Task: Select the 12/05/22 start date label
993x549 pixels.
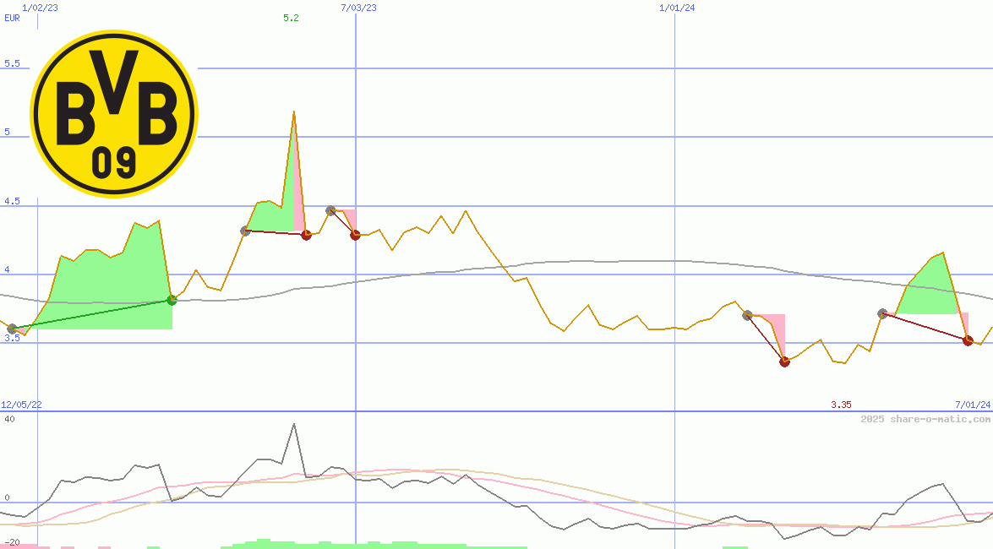Action: 21,405
